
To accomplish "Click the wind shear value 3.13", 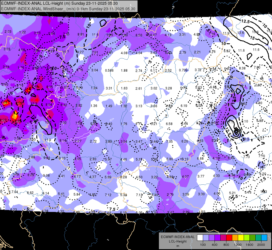I will (139, 106).
